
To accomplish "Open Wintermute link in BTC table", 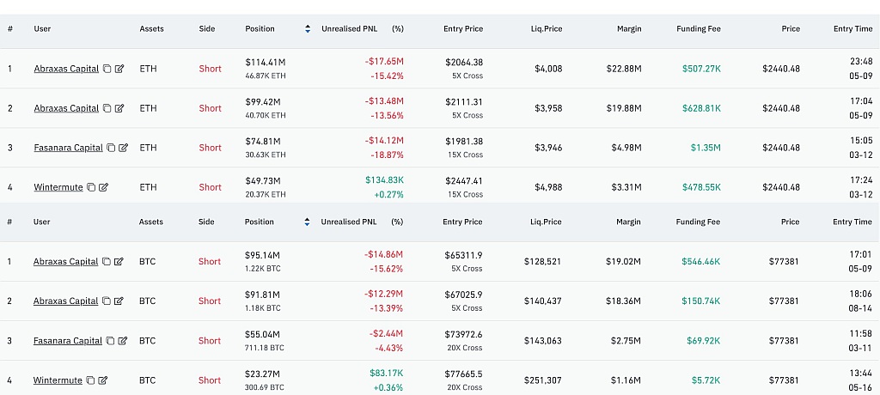I will click(x=58, y=380).
